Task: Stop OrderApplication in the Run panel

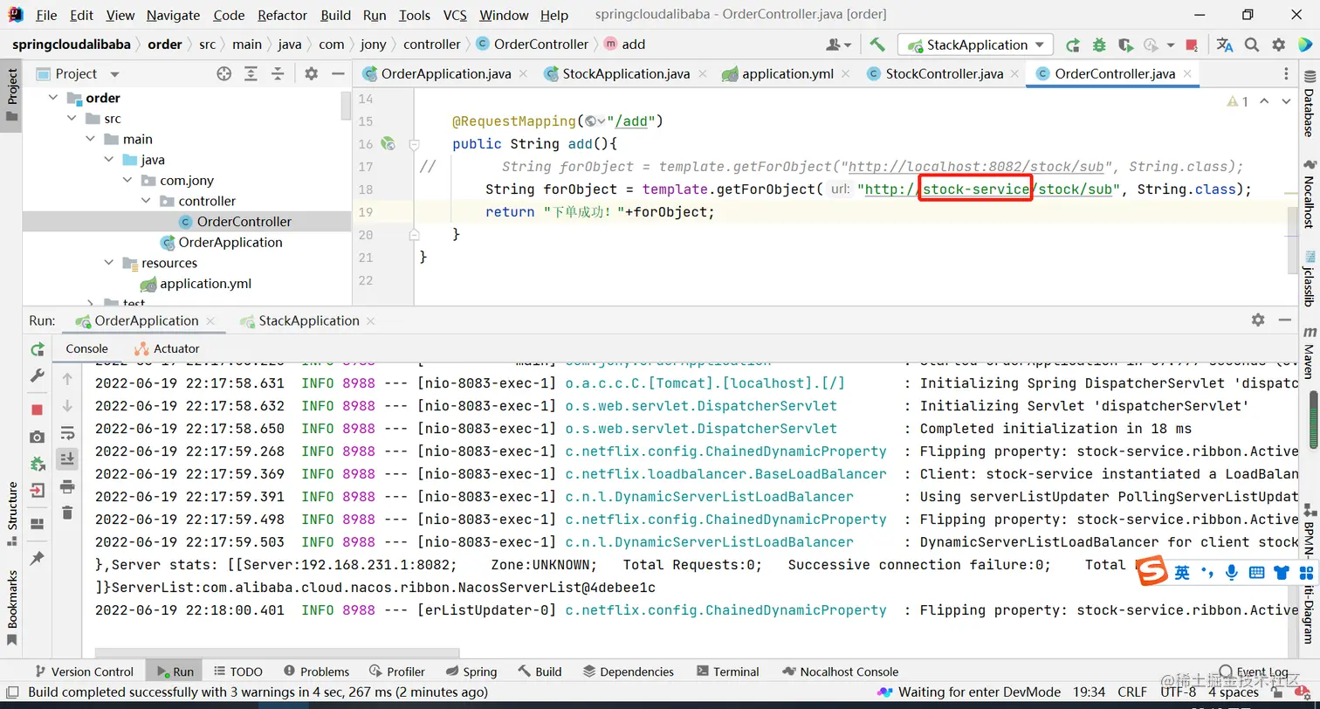Action: tap(38, 410)
